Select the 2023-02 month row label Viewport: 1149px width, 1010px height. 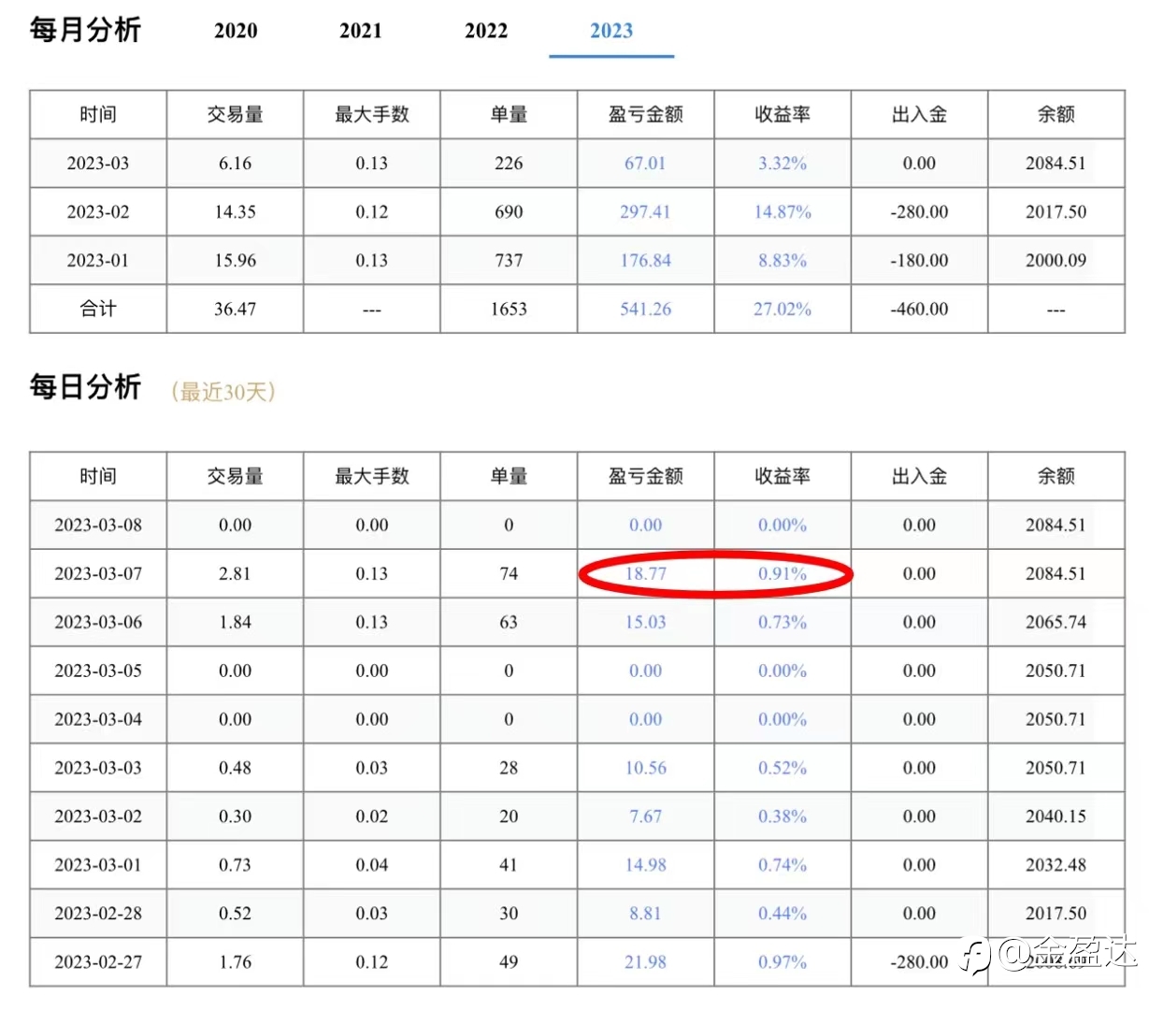point(98,212)
